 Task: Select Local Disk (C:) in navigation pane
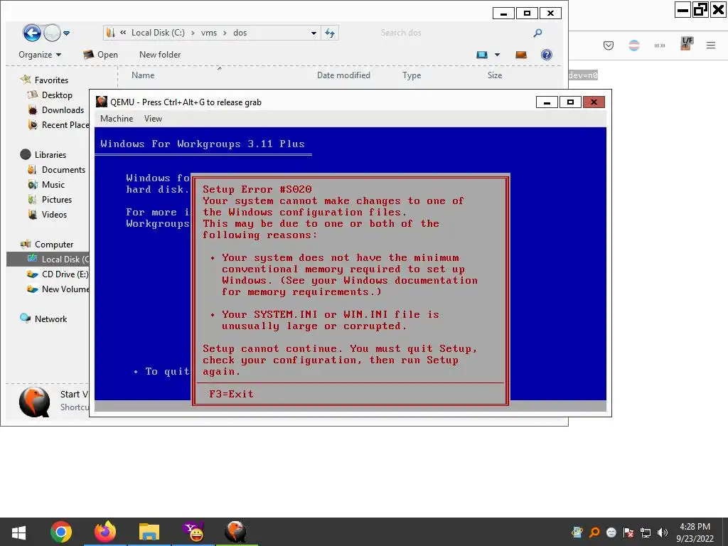pyautogui.click(x=48, y=259)
